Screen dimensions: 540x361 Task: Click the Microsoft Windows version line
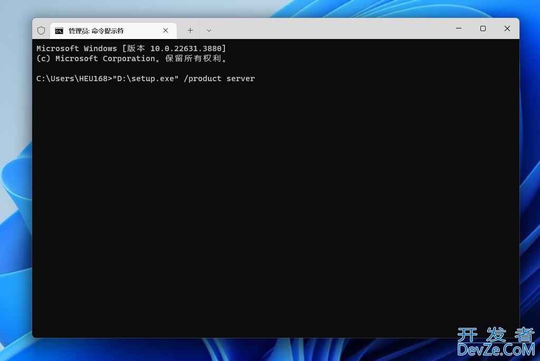131,48
